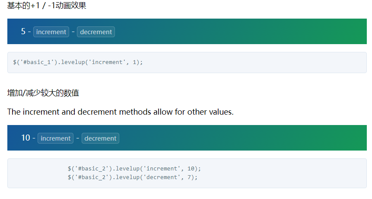Click dash between second increment and decrement buttons
Viewport: 372px width, 199px height.
click(78, 138)
